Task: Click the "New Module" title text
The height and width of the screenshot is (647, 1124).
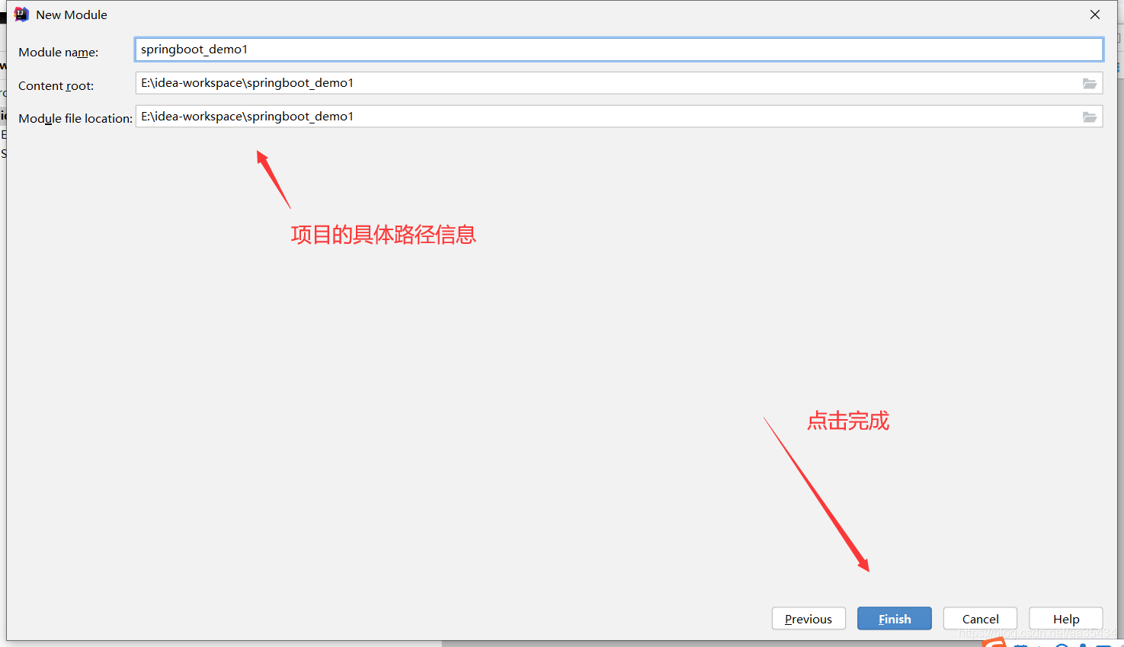Action: [x=72, y=14]
